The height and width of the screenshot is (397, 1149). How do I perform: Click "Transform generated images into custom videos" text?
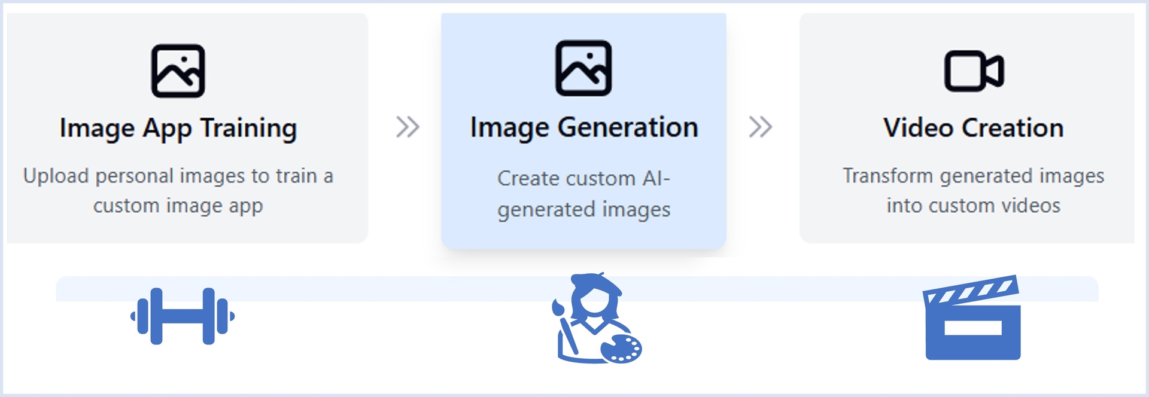[x=973, y=190]
